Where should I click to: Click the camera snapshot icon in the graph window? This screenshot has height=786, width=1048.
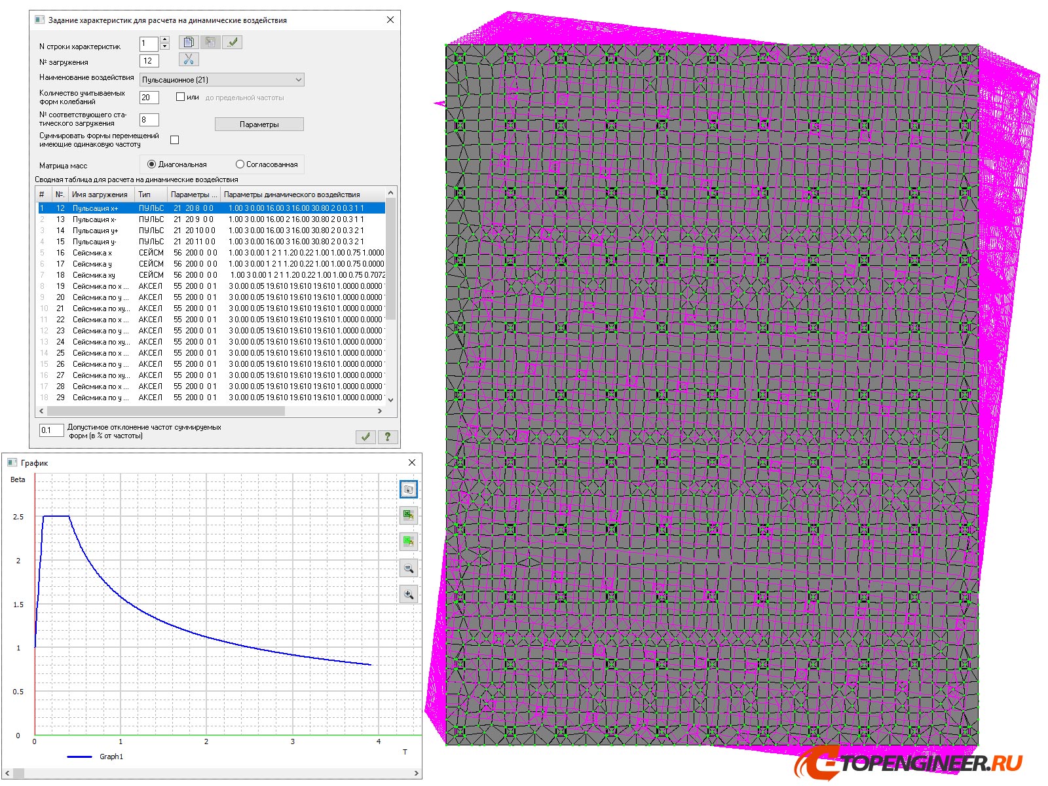(408, 489)
